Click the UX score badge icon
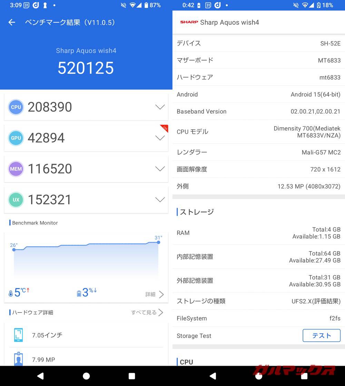The height and width of the screenshot is (386, 345). tap(16, 199)
